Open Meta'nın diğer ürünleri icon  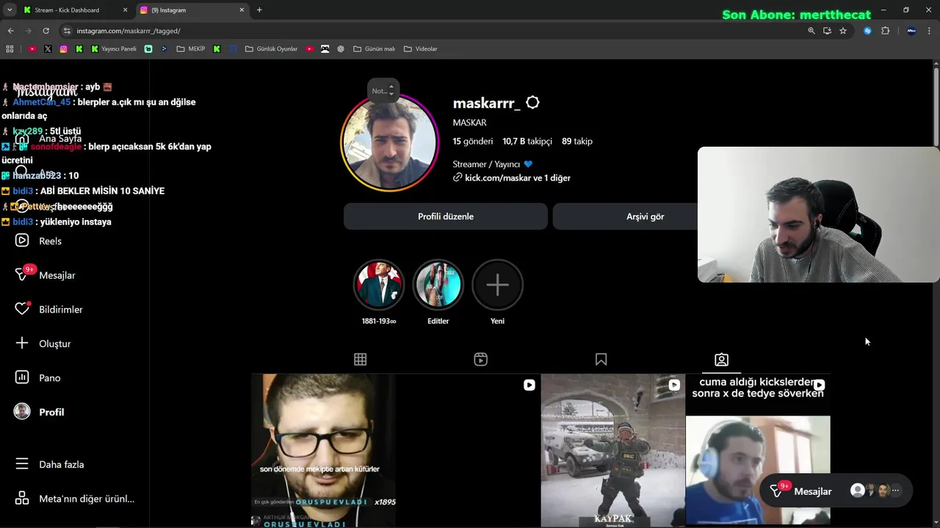click(22, 499)
